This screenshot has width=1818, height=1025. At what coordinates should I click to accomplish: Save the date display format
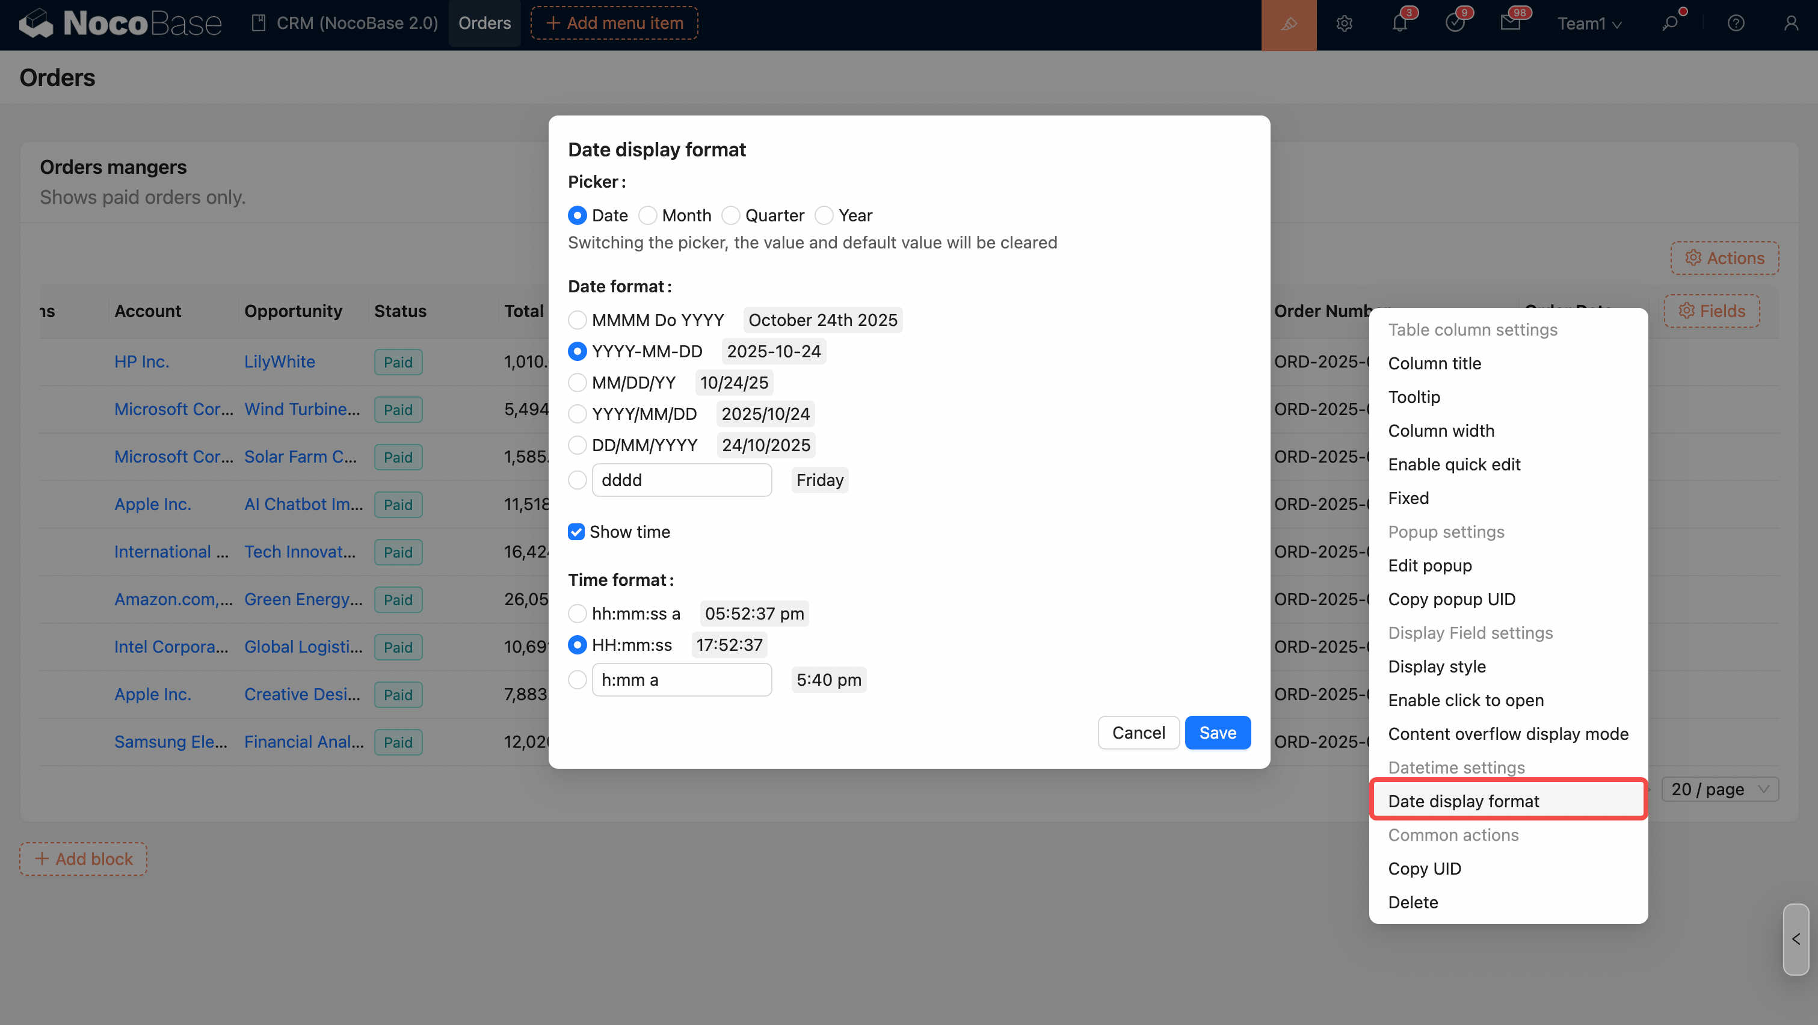coord(1218,732)
